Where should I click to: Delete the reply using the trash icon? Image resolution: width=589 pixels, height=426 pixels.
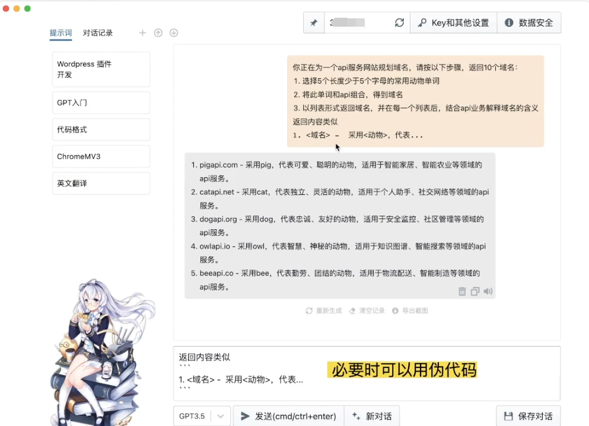coord(462,292)
